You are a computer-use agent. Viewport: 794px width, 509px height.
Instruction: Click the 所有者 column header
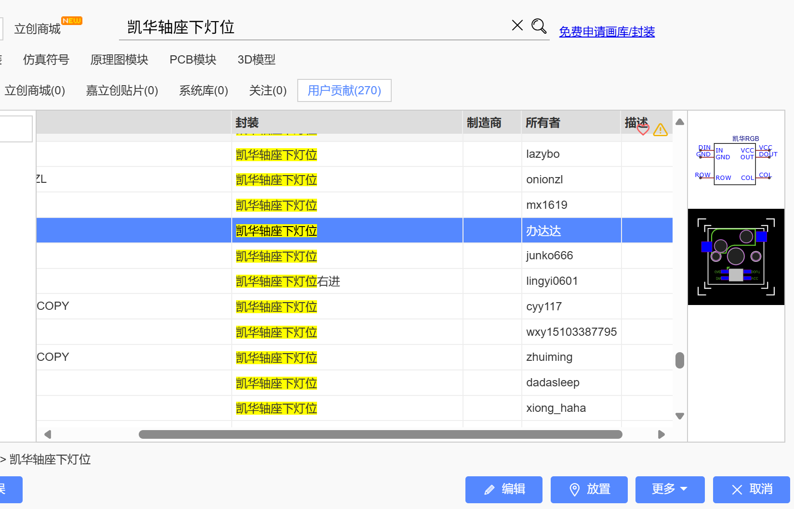coord(571,123)
